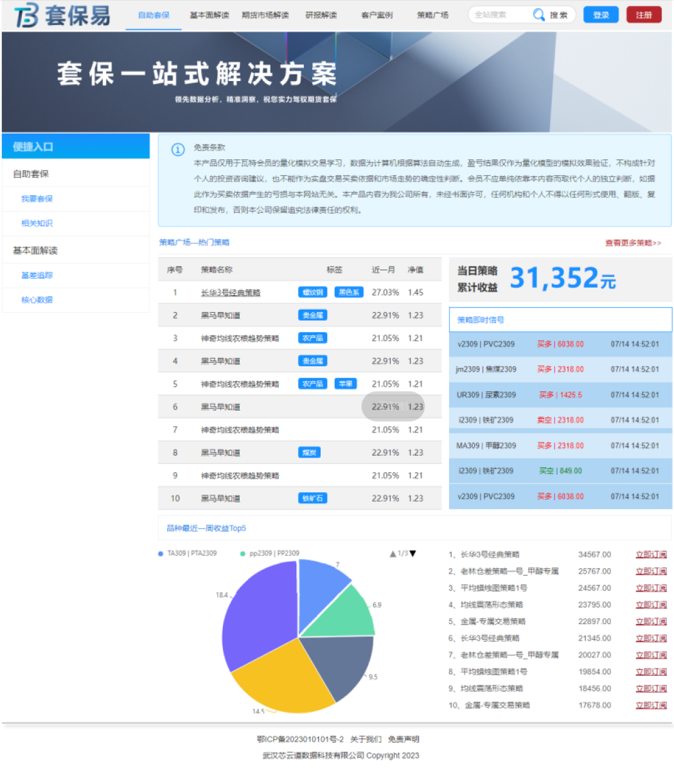
Task: Go to next legend page with down arrow
Action: click(413, 554)
